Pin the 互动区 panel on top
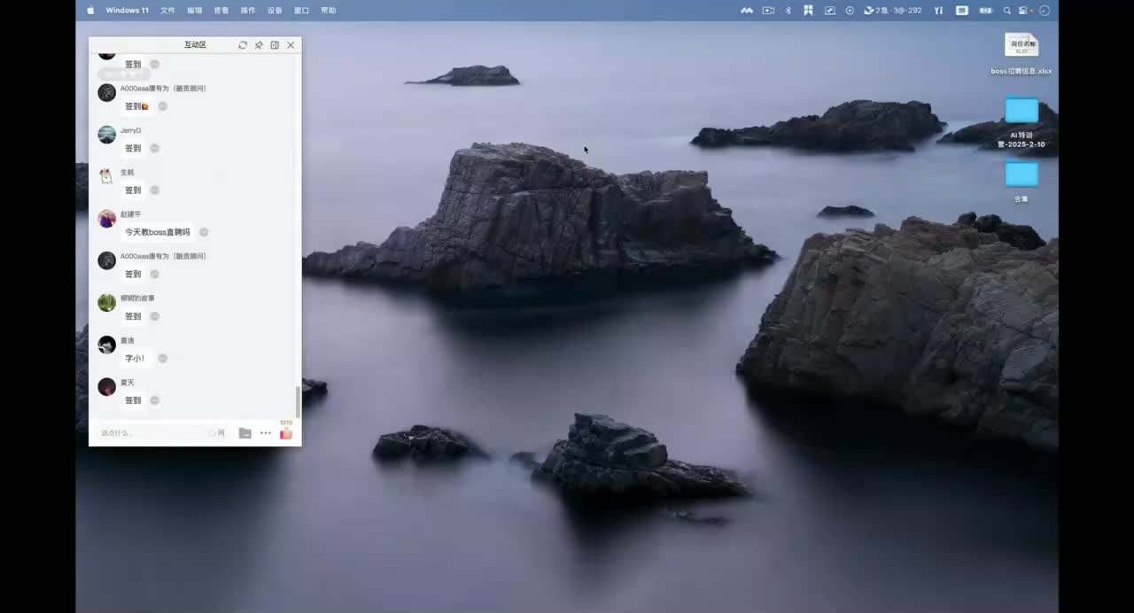 [259, 45]
